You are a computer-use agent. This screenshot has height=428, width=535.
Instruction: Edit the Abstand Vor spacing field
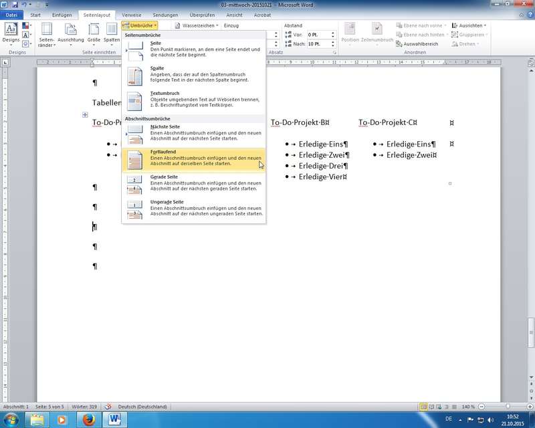(318, 35)
